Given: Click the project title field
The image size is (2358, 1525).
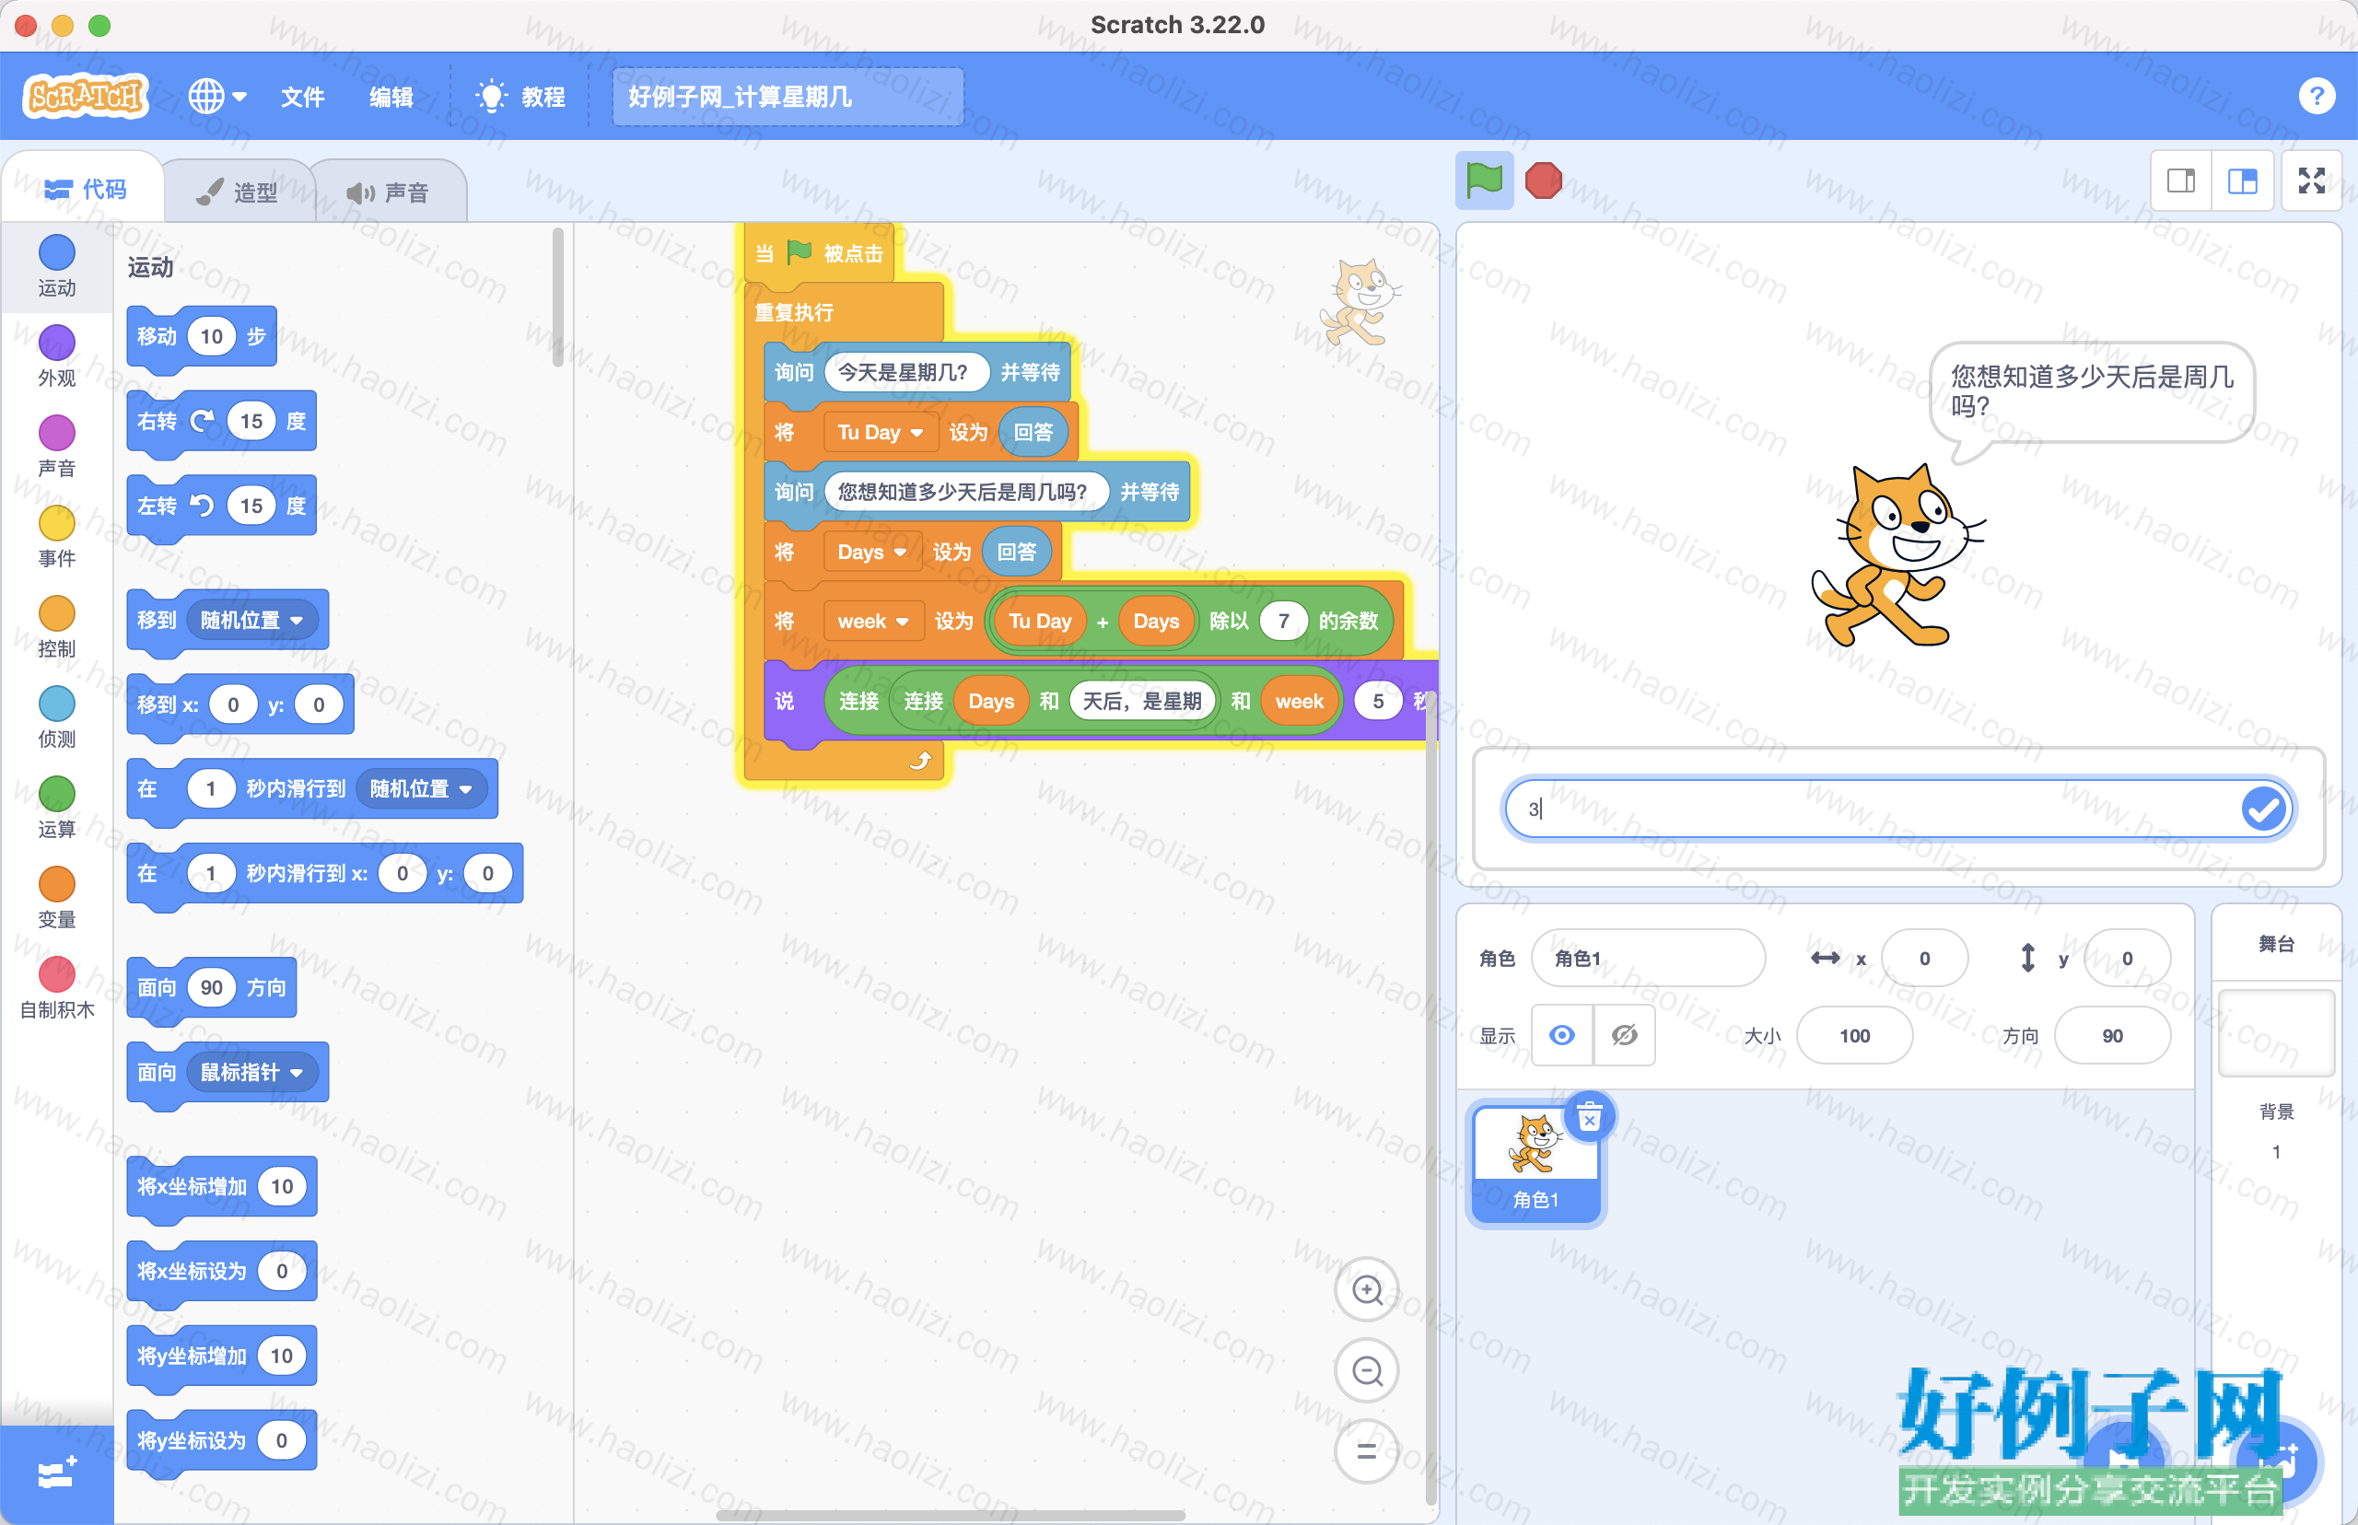Looking at the screenshot, I should pyautogui.click(x=788, y=96).
